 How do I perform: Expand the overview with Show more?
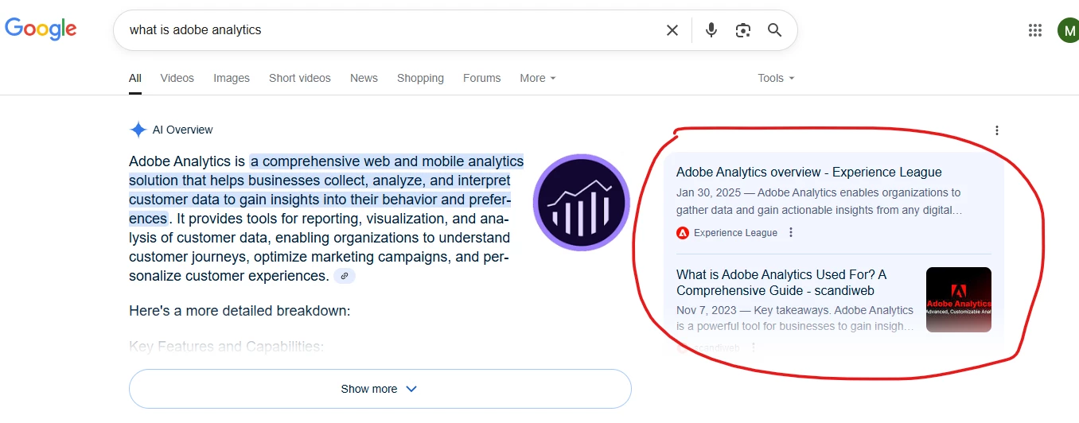point(380,389)
